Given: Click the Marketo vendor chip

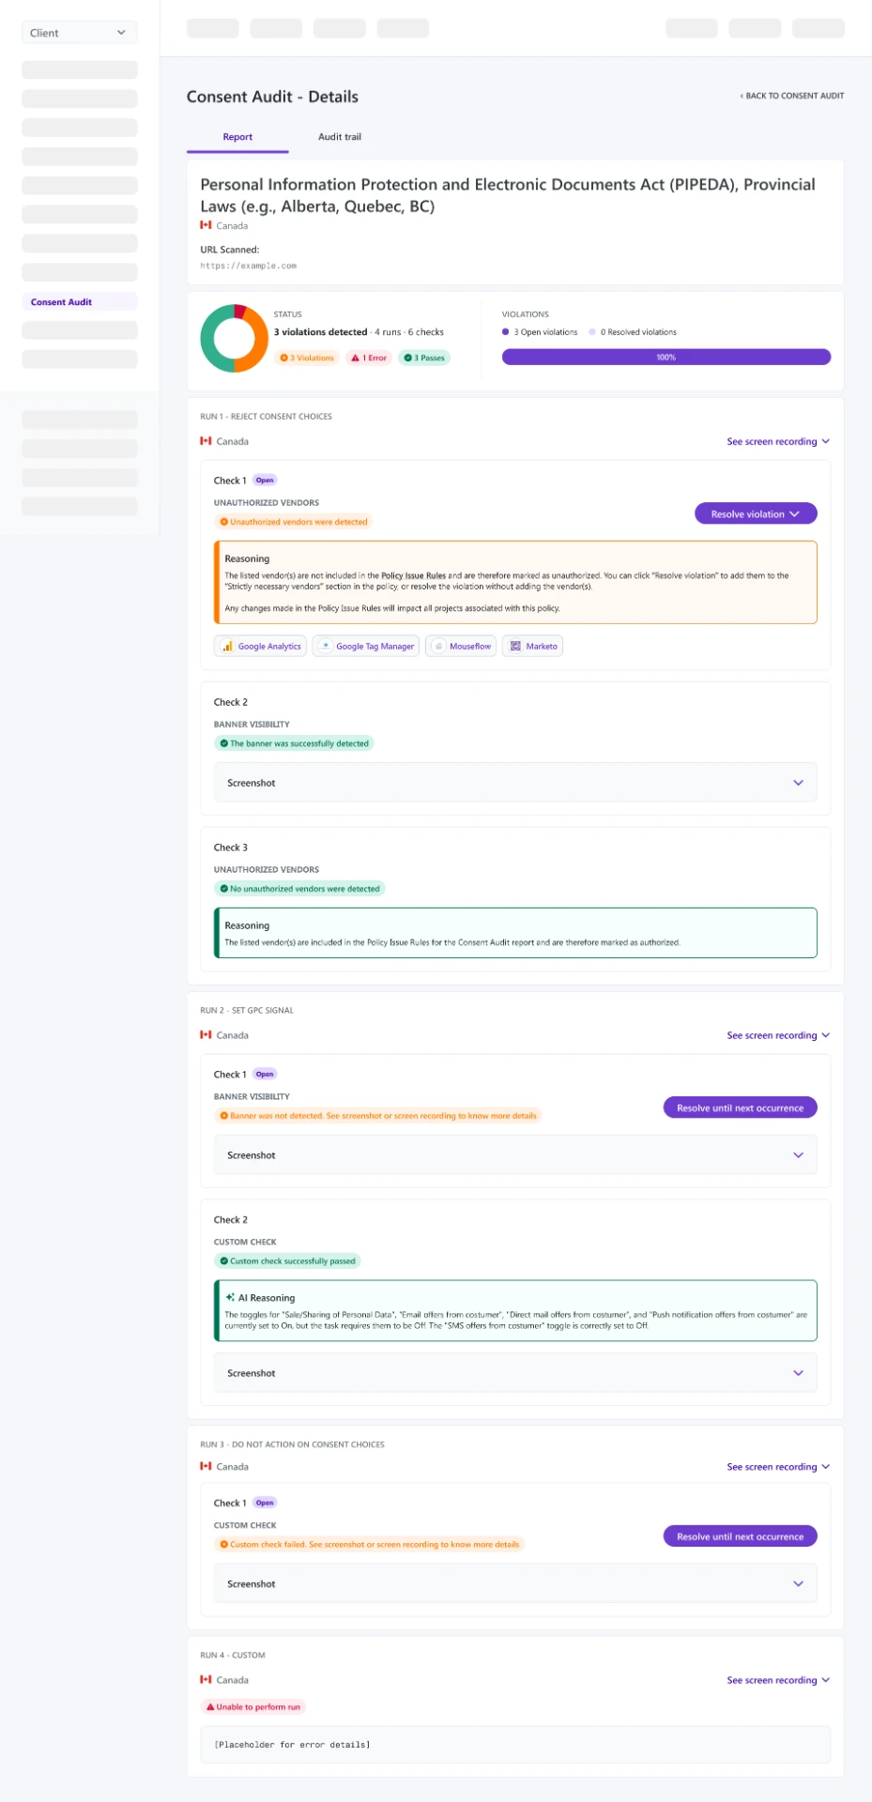Looking at the screenshot, I should click(x=532, y=647).
